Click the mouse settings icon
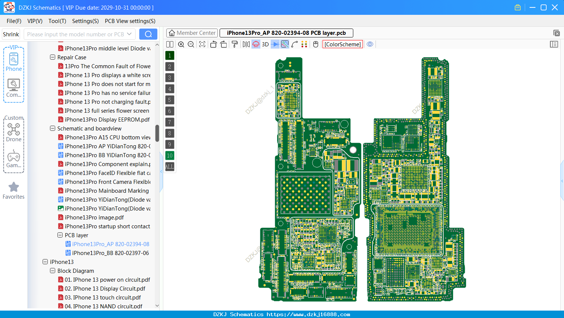Viewport: 564px width, 318px height. pyautogui.click(x=316, y=44)
